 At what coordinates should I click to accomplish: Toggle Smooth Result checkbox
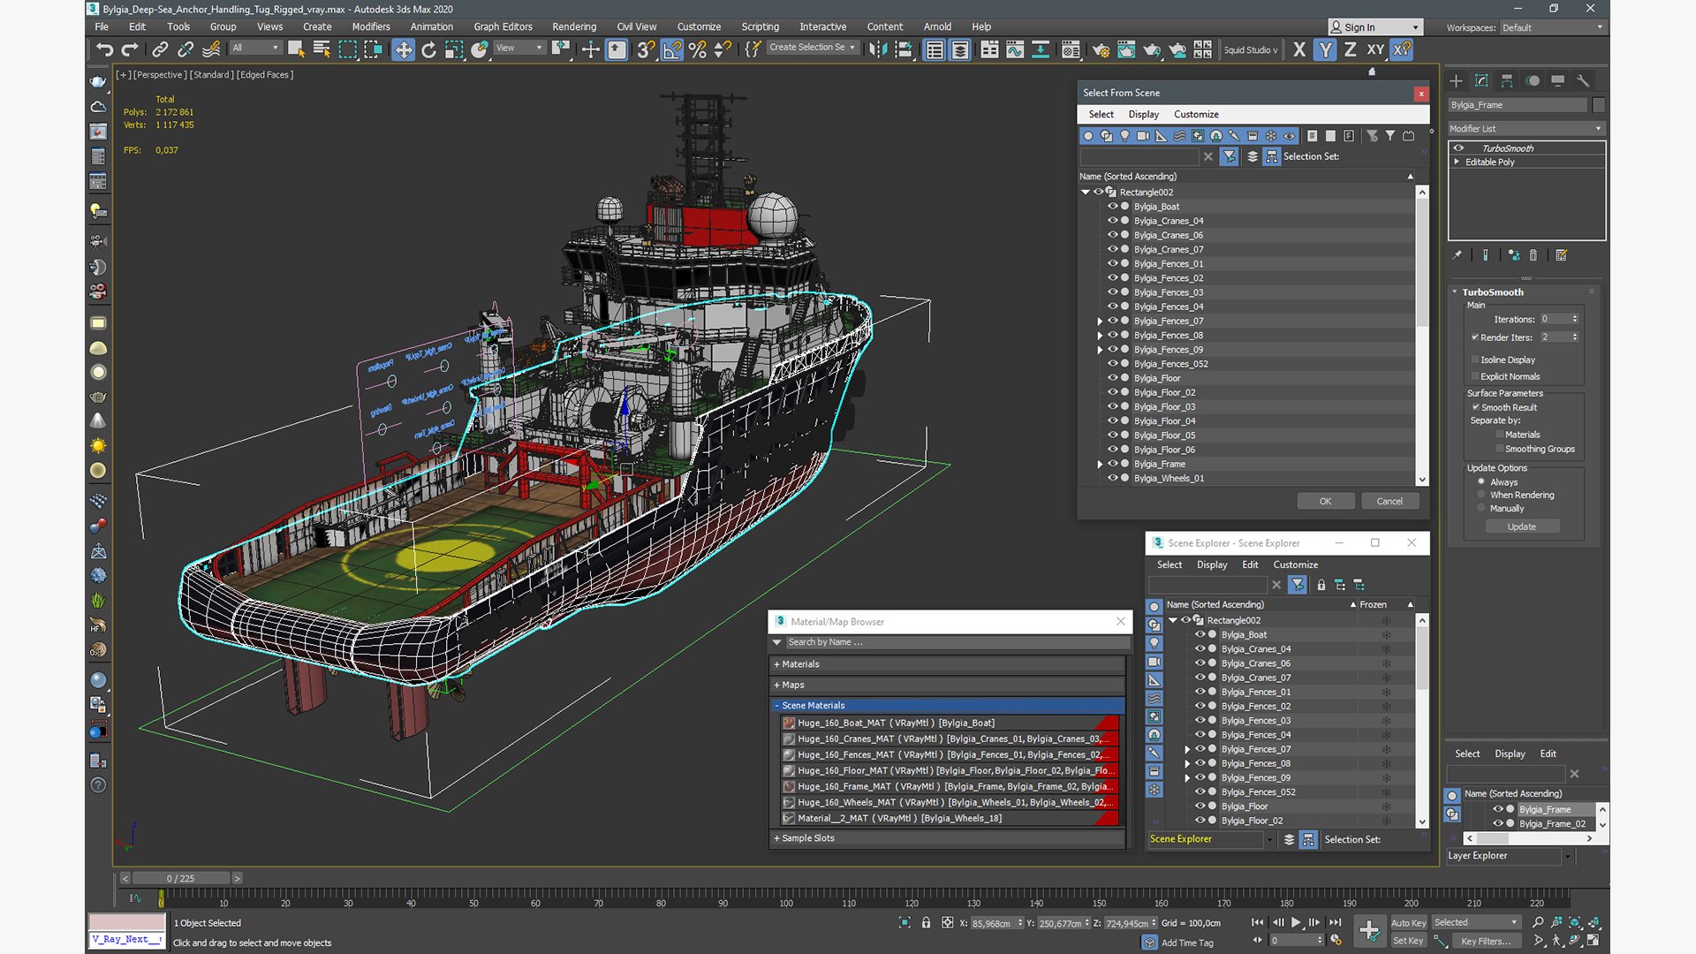[1475, 407]
